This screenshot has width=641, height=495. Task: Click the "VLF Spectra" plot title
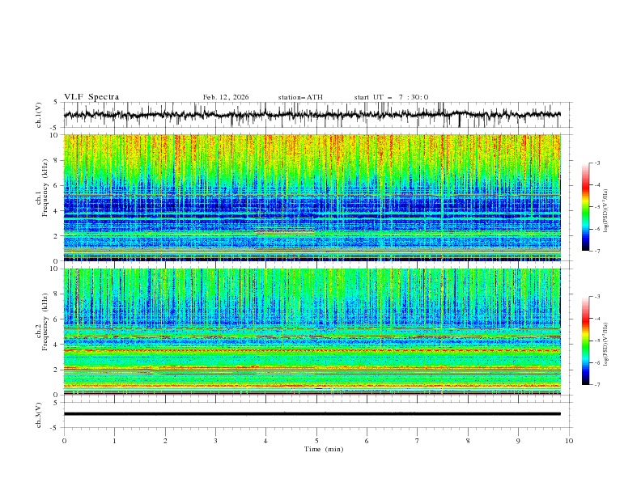pos(91,97)
